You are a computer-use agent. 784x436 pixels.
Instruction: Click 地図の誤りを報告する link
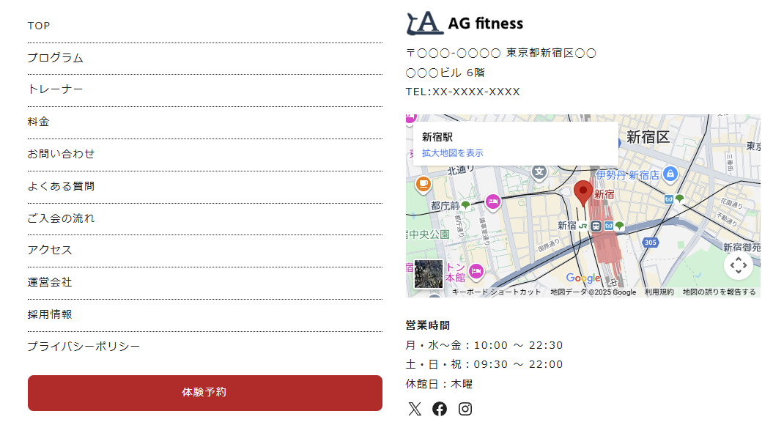720,292
